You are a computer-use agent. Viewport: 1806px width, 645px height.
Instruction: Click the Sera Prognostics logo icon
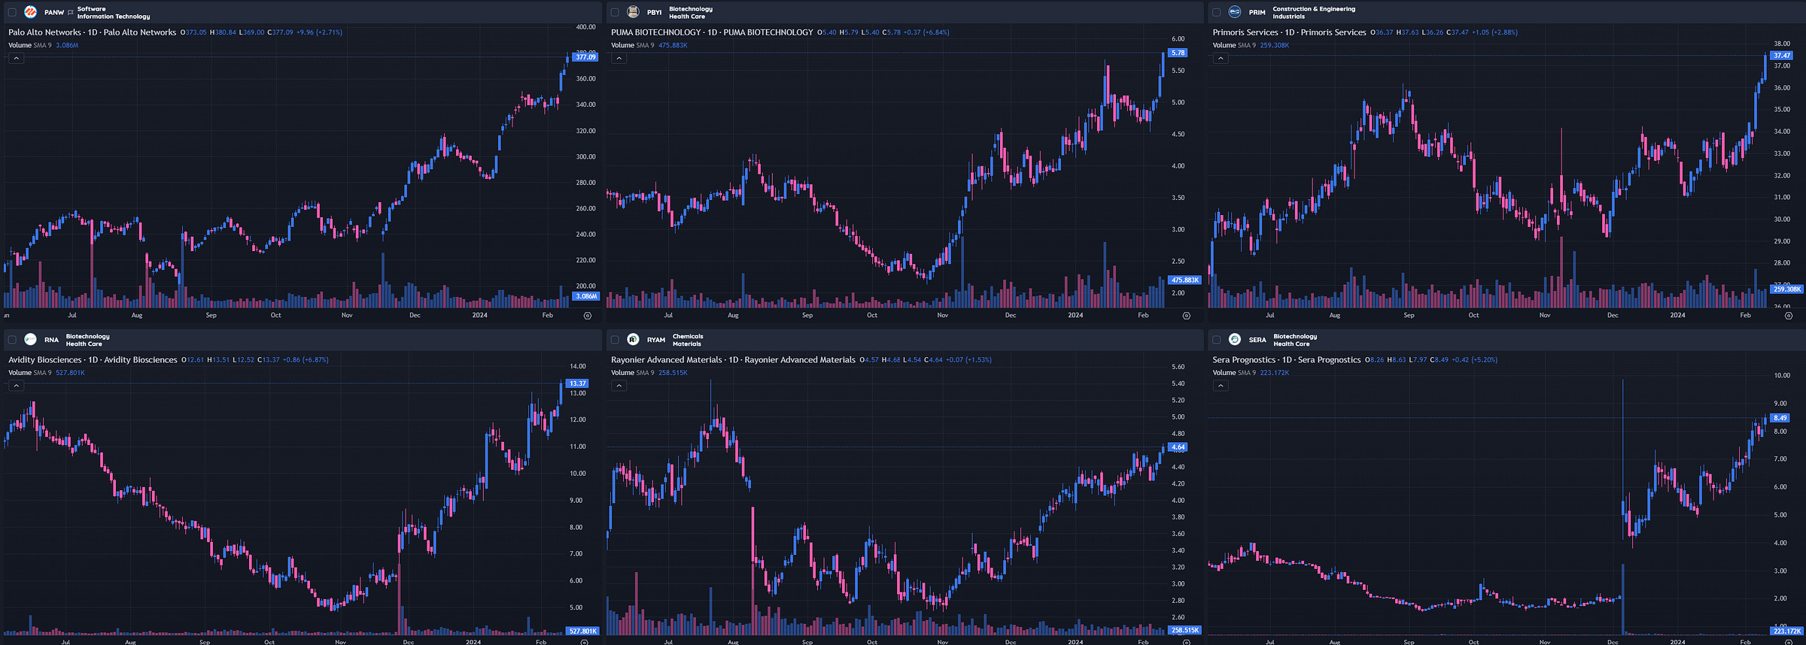1235,340
